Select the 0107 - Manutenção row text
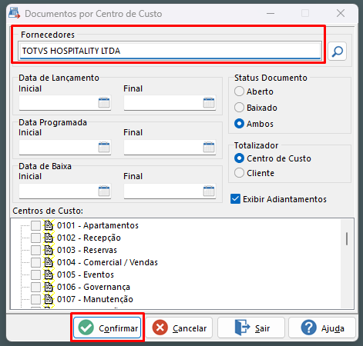Screen dimensions: 363x346 pyautogui.click(x=95, y=299)
